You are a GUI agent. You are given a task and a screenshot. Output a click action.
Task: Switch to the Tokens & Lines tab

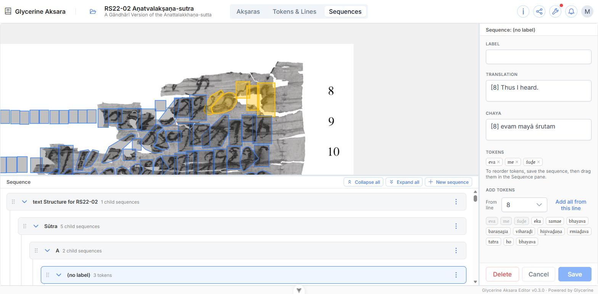294,11
